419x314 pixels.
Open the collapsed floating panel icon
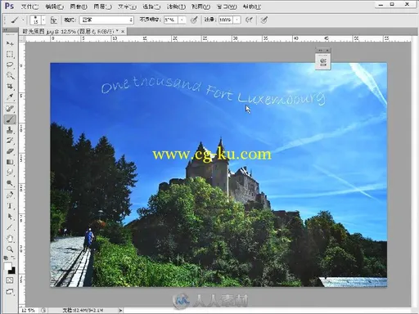tap(323, 62)
